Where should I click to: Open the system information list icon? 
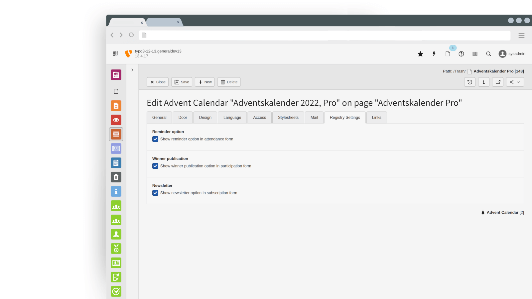475,54
